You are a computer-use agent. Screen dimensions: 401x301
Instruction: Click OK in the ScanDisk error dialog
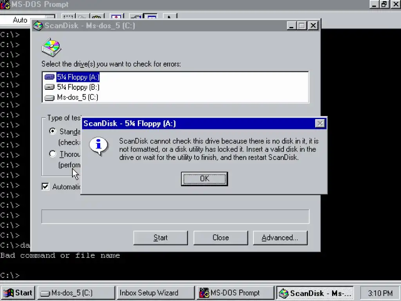click(204, 179)
